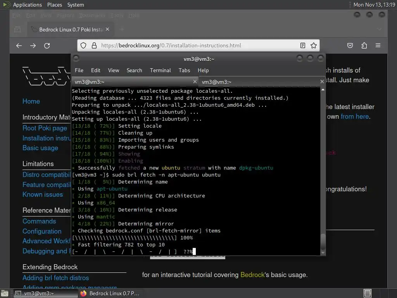Open the Terminal menu

(x=160, y=71)
